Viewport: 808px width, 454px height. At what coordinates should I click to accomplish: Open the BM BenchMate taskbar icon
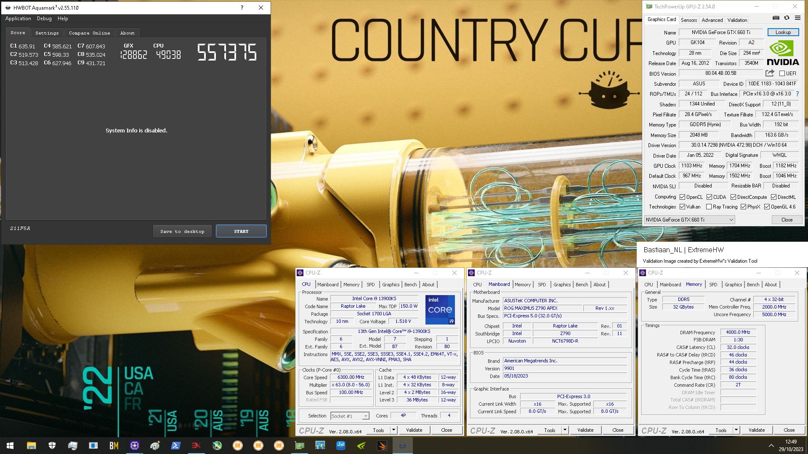(x=114, y=446)
